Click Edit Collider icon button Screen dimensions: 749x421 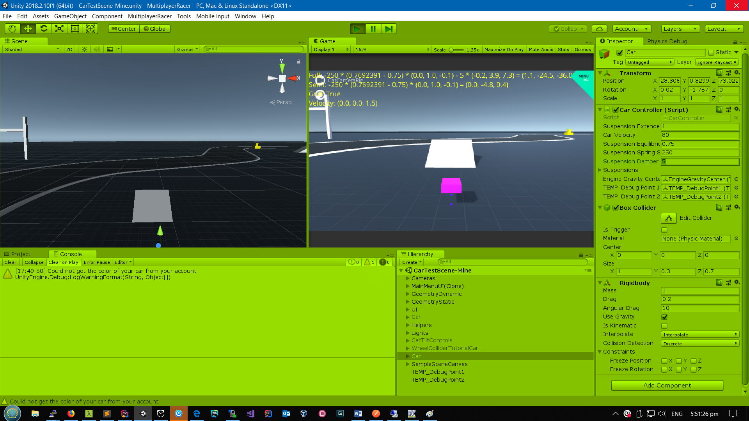tap(669, 218)
